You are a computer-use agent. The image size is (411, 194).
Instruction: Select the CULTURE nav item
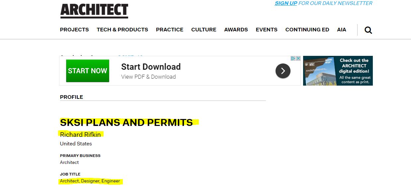[204, 30]
